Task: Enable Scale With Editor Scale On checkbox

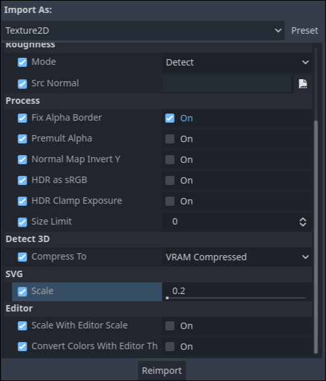Action: [x=169, y=326]
